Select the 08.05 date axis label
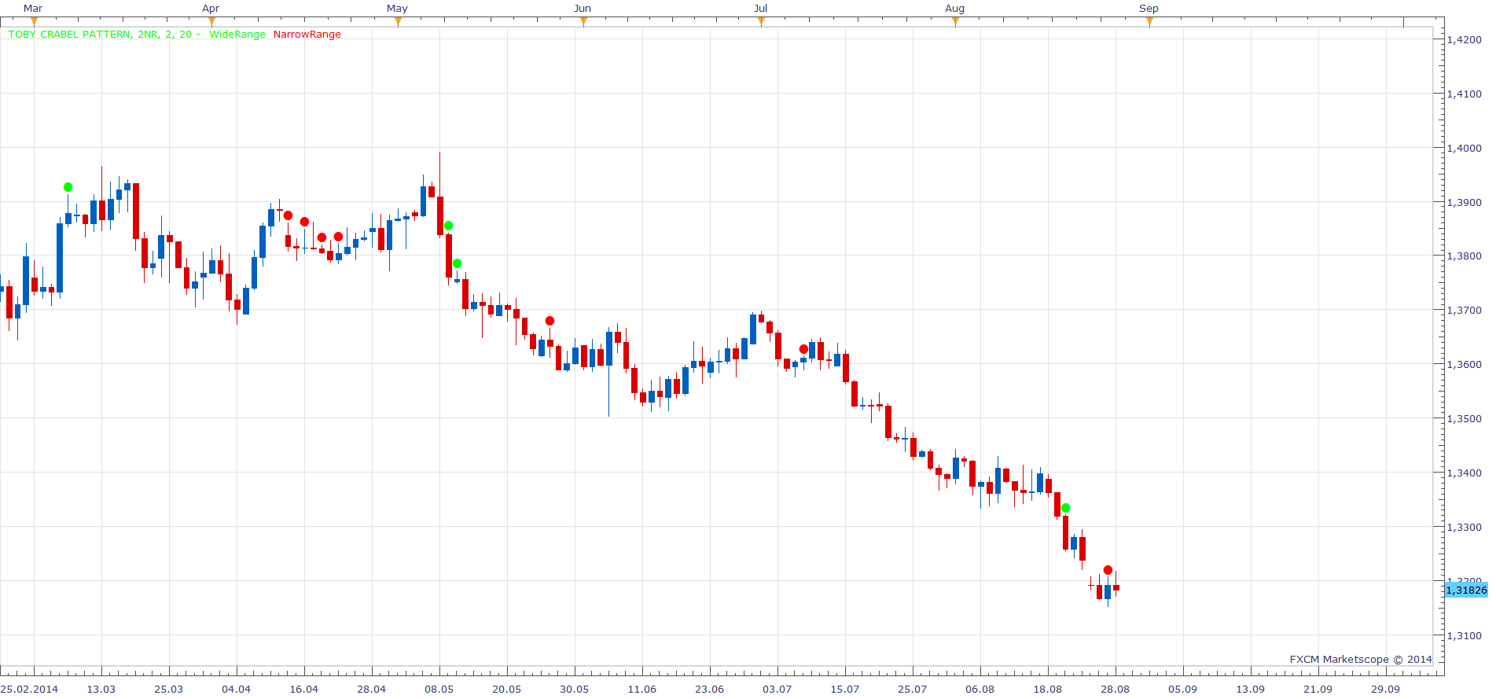Viewport: 1496px width, 699px height. [439, 689]
